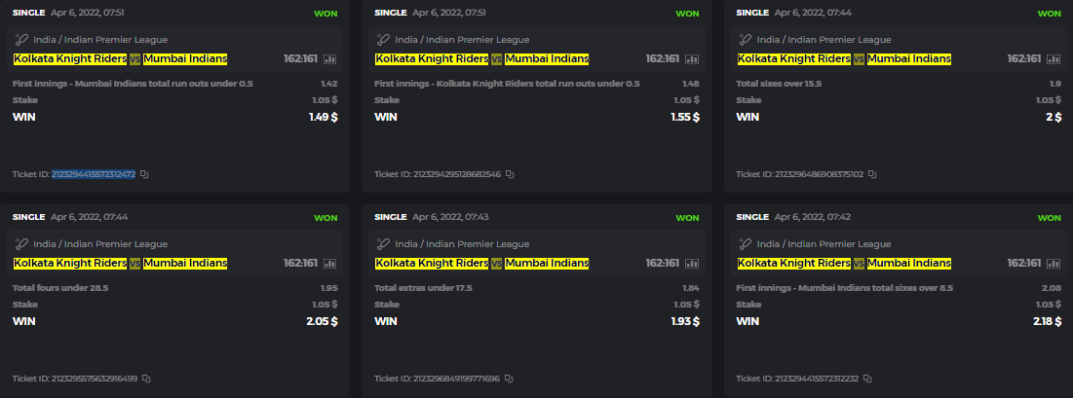Open stats icon on Mumbai Indians run outs bet
This screenshot has width=1073, height=398.
click(x=329, y=59)
